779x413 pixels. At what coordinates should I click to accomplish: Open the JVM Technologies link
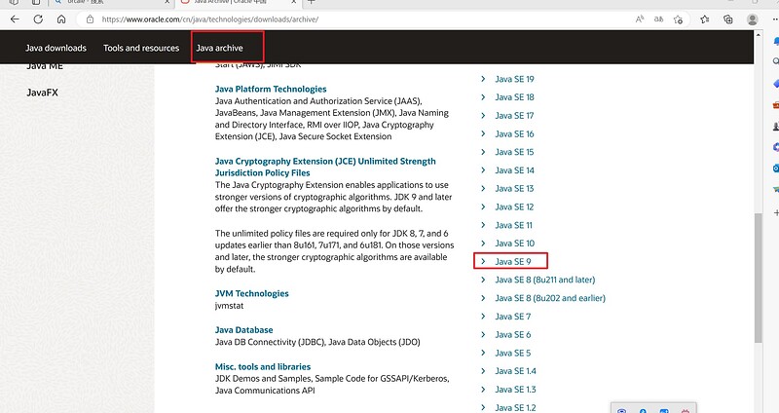click(251, 293)
